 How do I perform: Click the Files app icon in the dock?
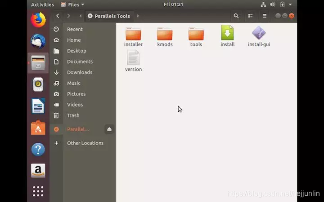coord(38,63)
